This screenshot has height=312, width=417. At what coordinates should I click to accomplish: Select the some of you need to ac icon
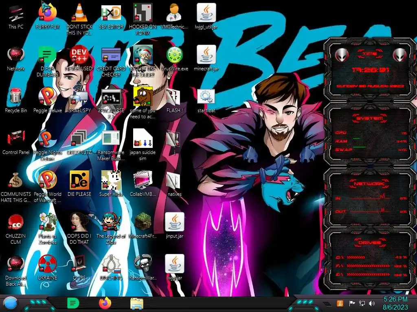pos(143,97)
